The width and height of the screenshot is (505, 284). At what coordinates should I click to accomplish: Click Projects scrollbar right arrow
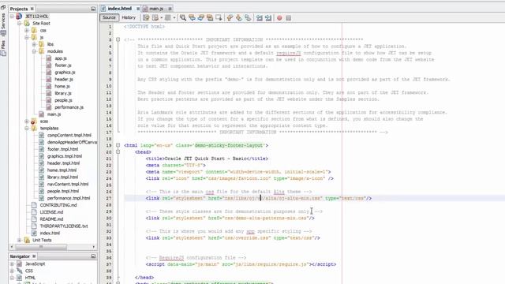94,247
